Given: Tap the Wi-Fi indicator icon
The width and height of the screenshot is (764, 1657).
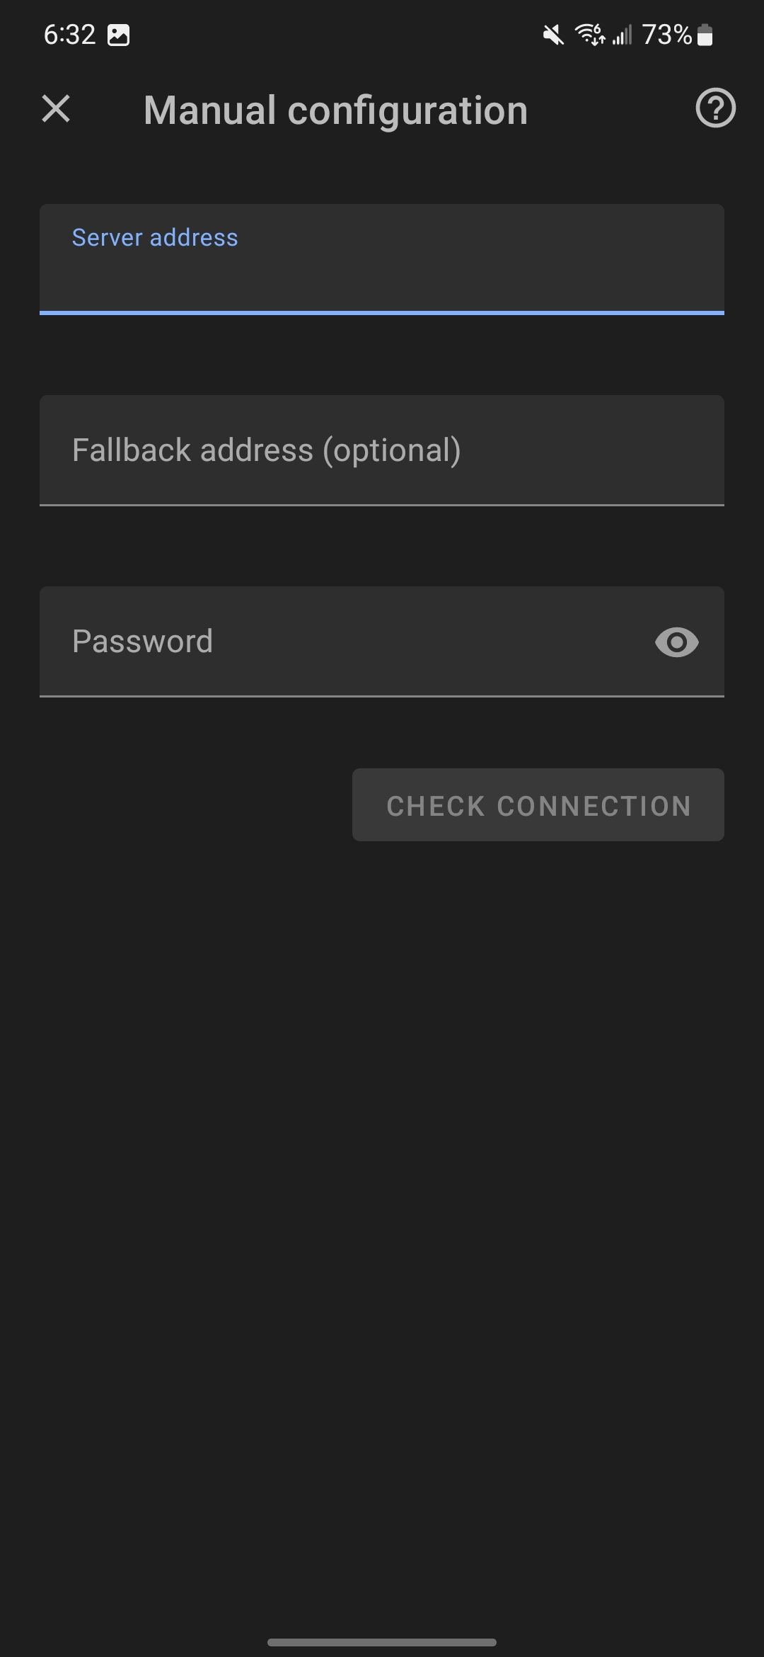Looking at the screenshot, I should click(x=589, y=34).
